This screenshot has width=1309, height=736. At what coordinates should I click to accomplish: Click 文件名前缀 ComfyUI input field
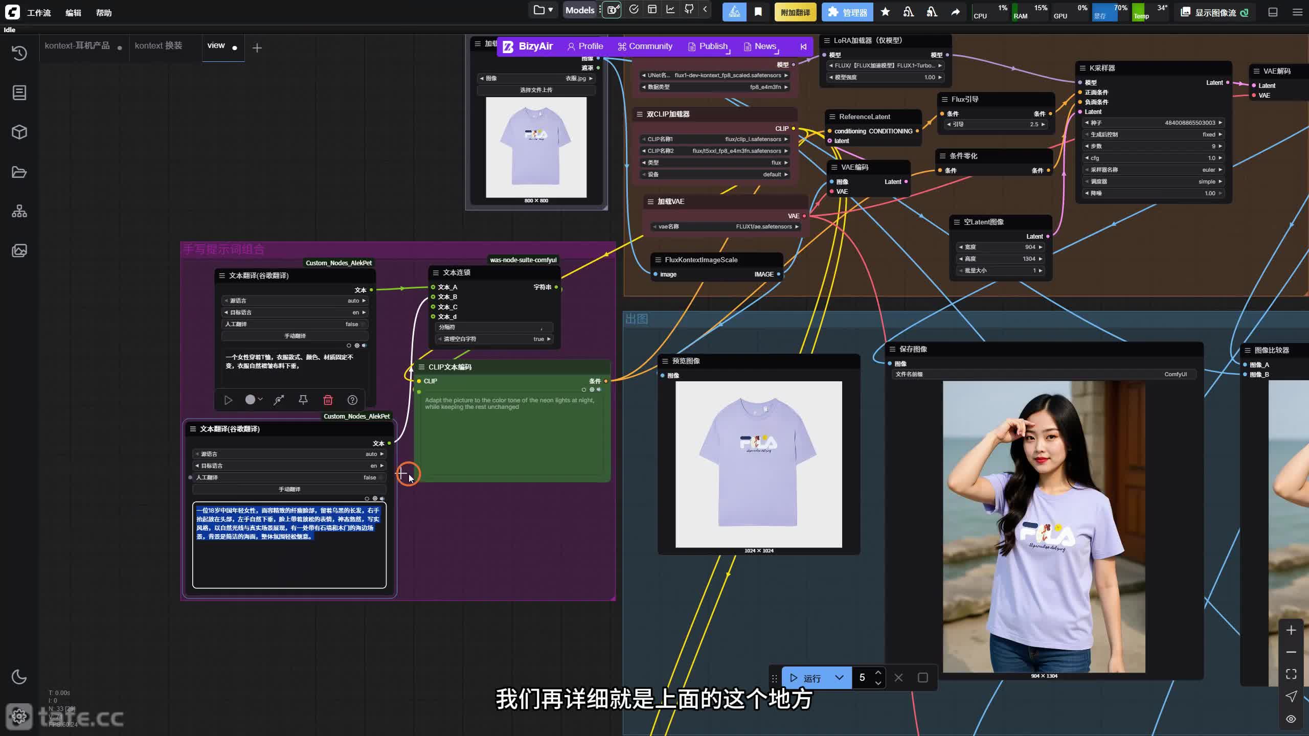1044,374
